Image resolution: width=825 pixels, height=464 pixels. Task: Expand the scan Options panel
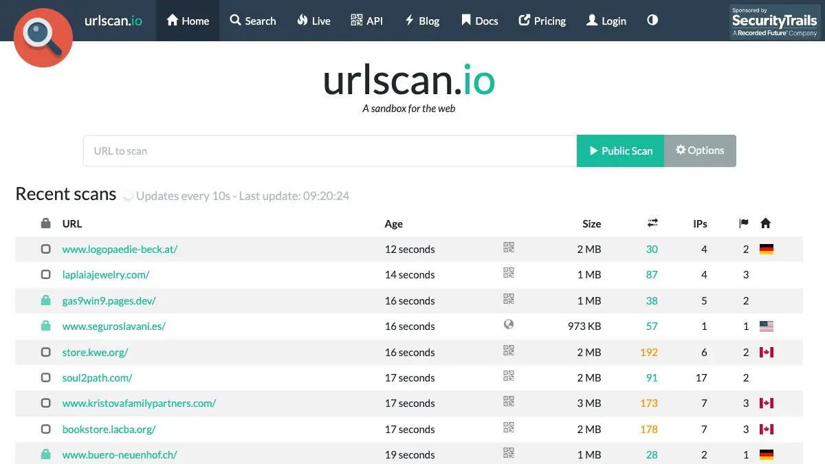[x=700, y=151]
